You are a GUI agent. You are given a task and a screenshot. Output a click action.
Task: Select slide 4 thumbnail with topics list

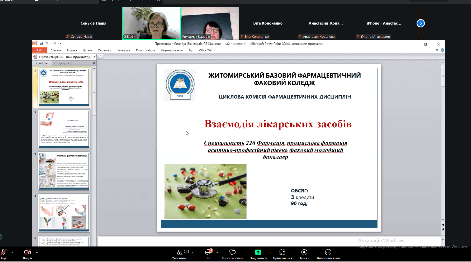click(64, 213)
